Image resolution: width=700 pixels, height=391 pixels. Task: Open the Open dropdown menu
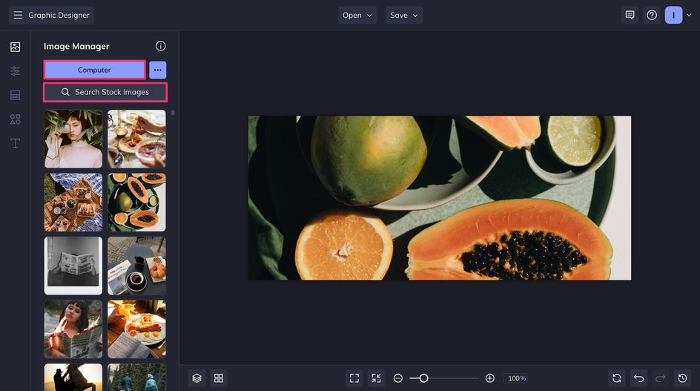click(357, 15)
